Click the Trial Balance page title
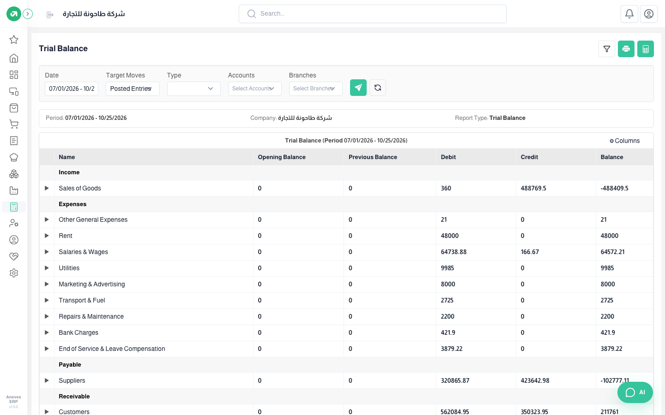This screenshot has height=415, width=665. pos(63,48)
